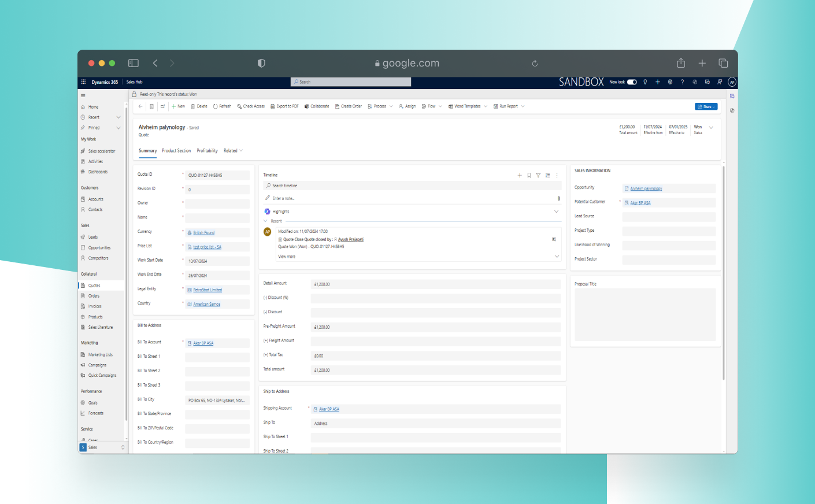Open Dynamics 365 settings gear
The height and width of the screenshot is (504, 815).
pyautogui.click(x=670, y=81)
